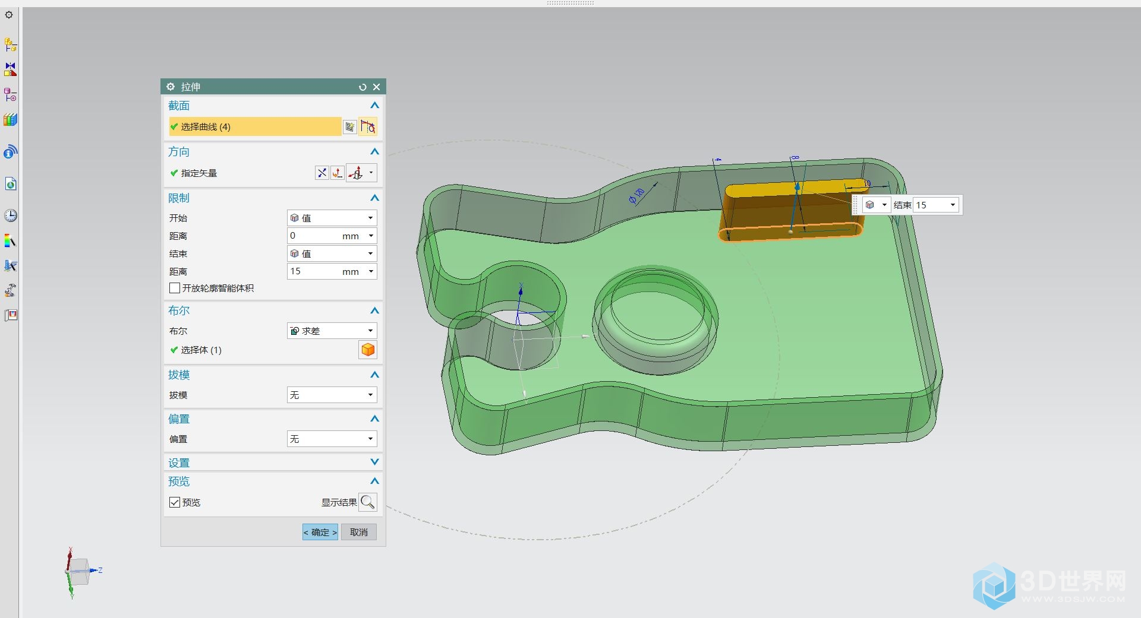This screenshot has width=1141, height=618.
Task: Collapse the 预览 section
Action: [x=374, y=481]
